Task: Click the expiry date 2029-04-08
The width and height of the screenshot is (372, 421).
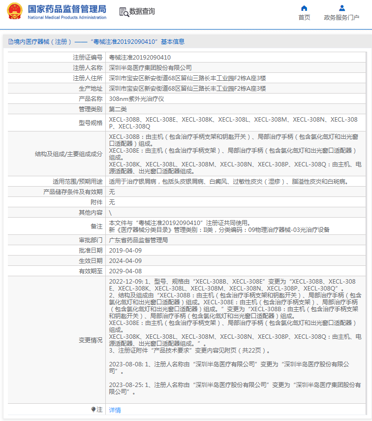Action: pyautogui.click(x=125, y=271)
